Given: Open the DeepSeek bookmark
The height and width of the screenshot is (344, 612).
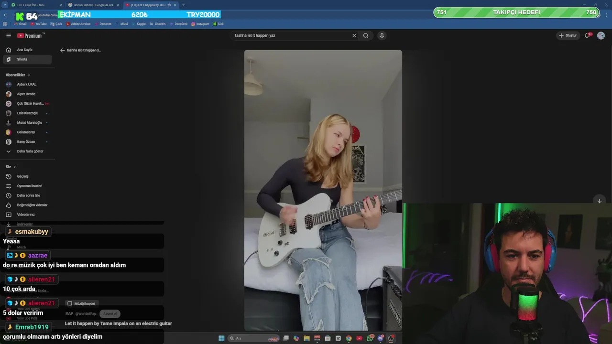Looking at the screenshot, I should [x=178, y=23].
